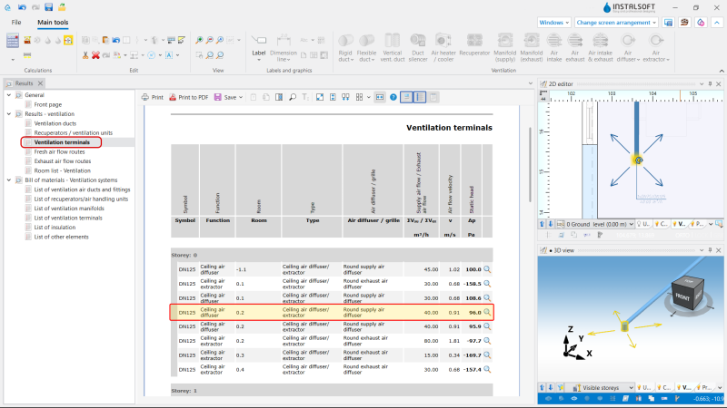The image size is (727, 408).
Task: Select the Results tab
Action: tap(24, 83)
